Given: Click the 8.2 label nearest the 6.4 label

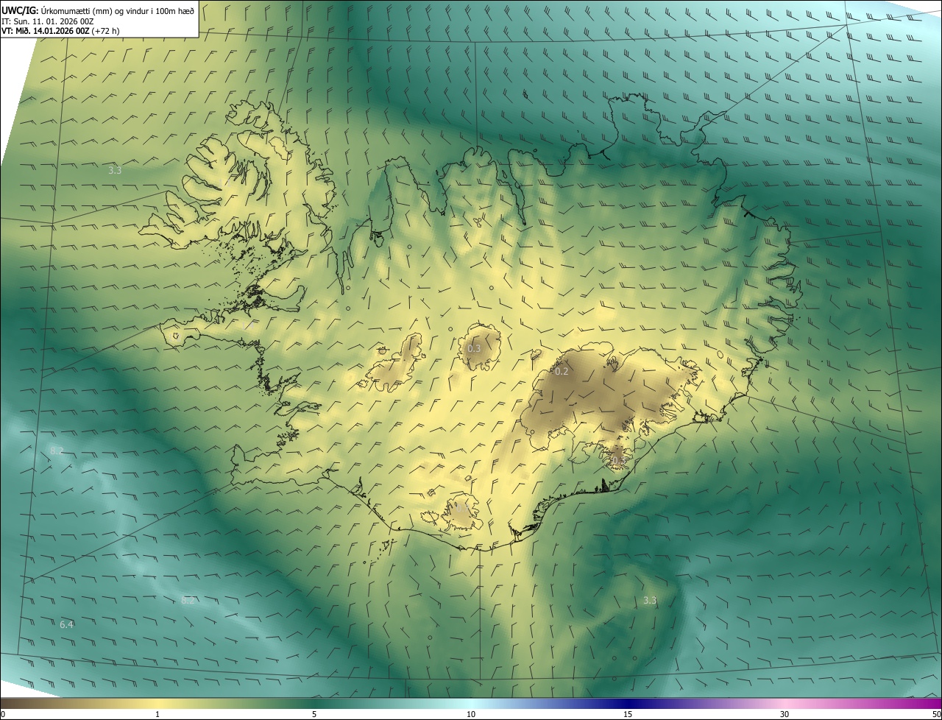Looking at the screenshot, I should pyautogui.click(x=188, y=601).
